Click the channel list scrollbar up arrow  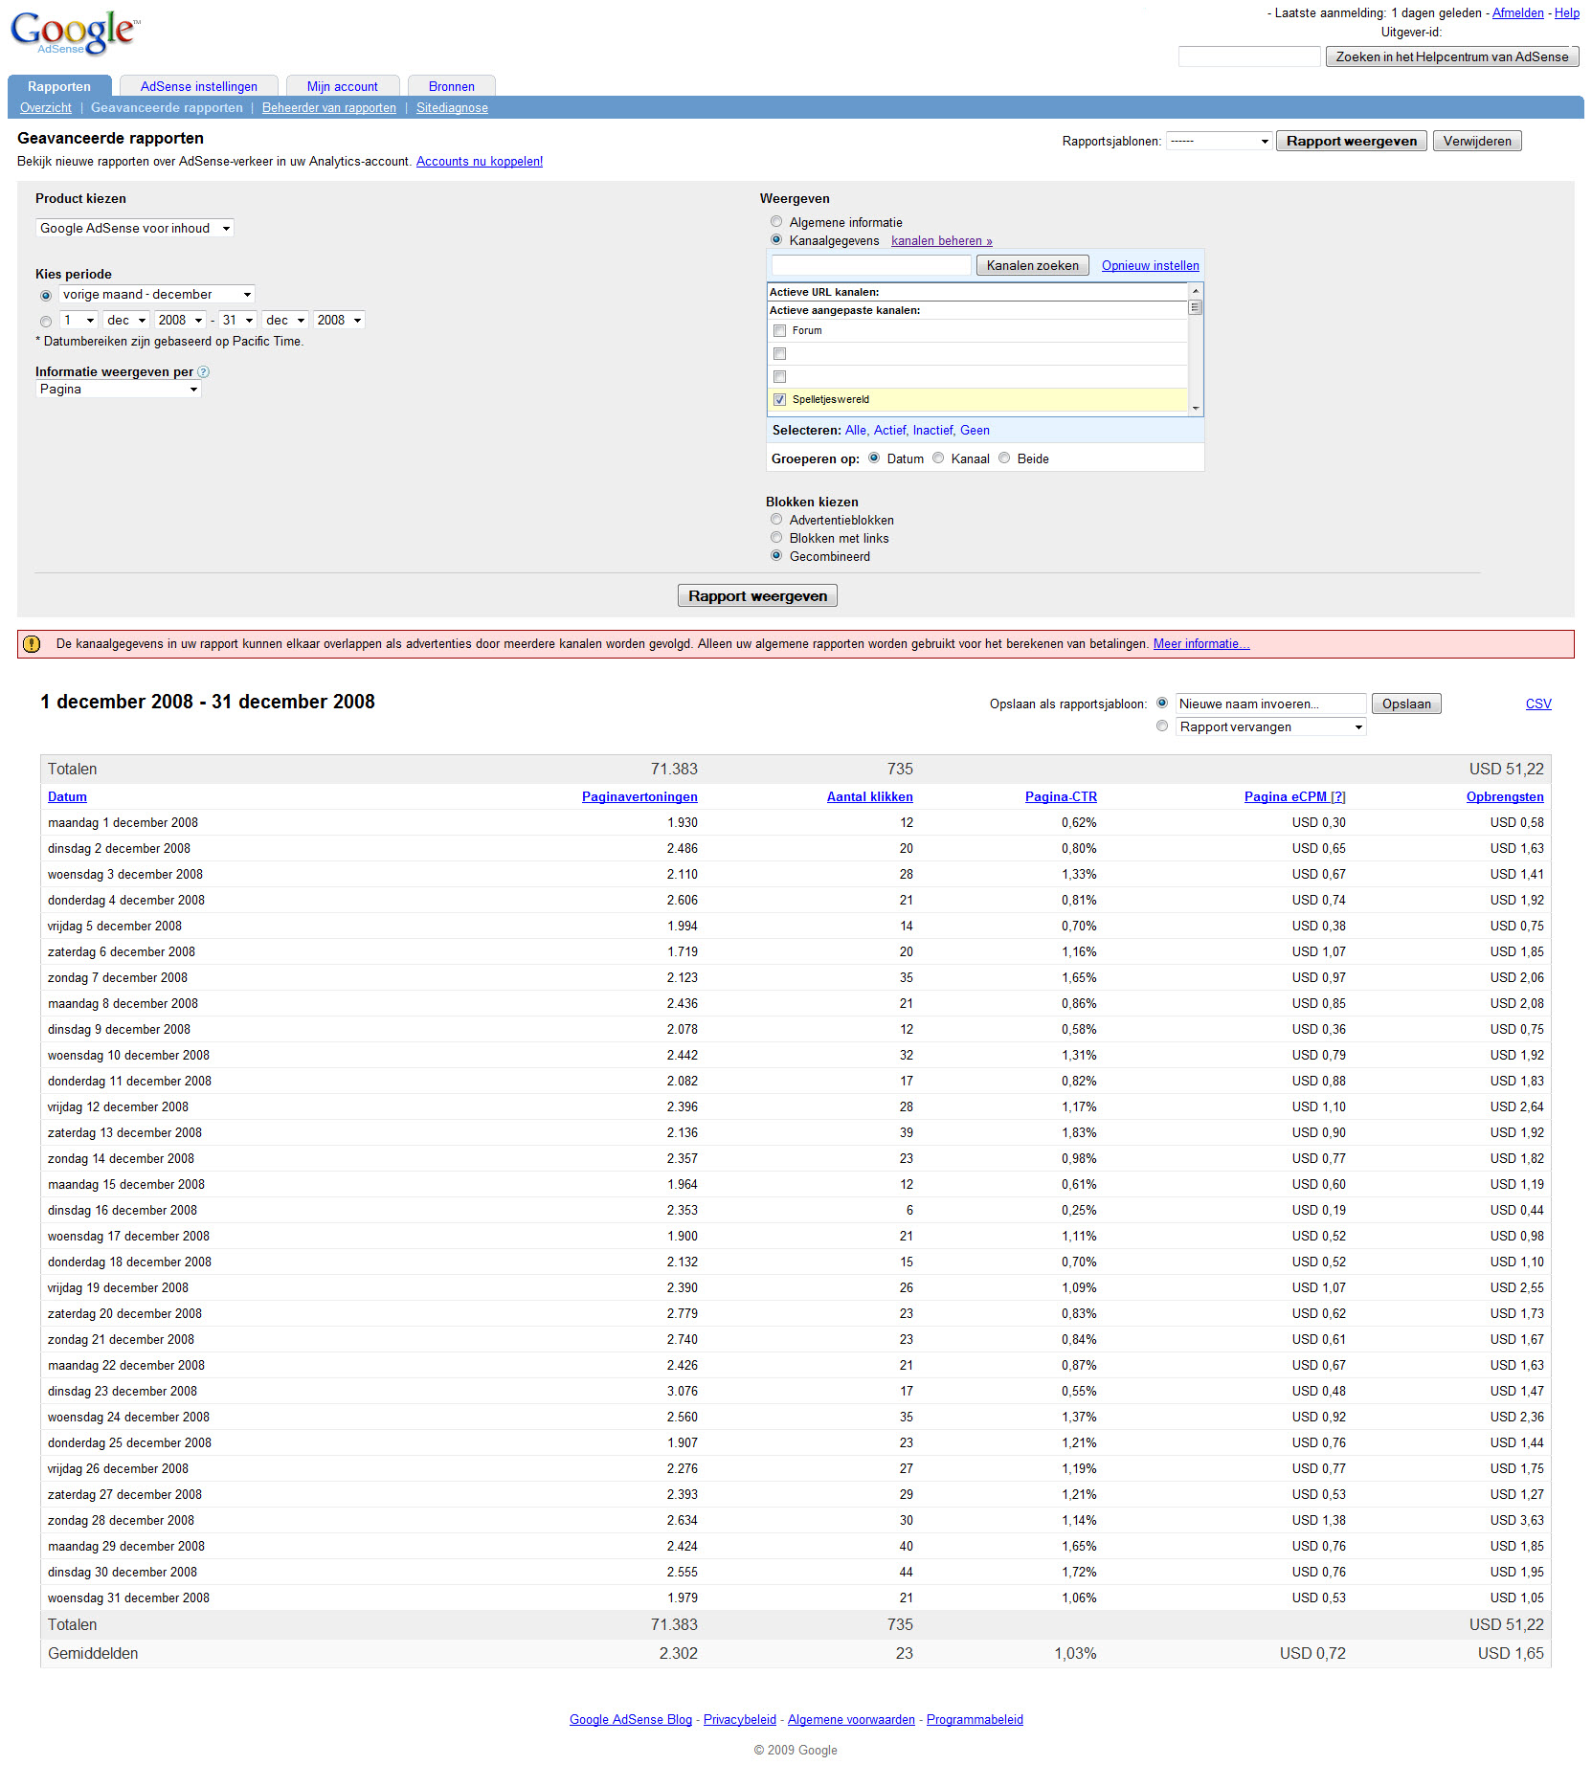coord(1195,290)
